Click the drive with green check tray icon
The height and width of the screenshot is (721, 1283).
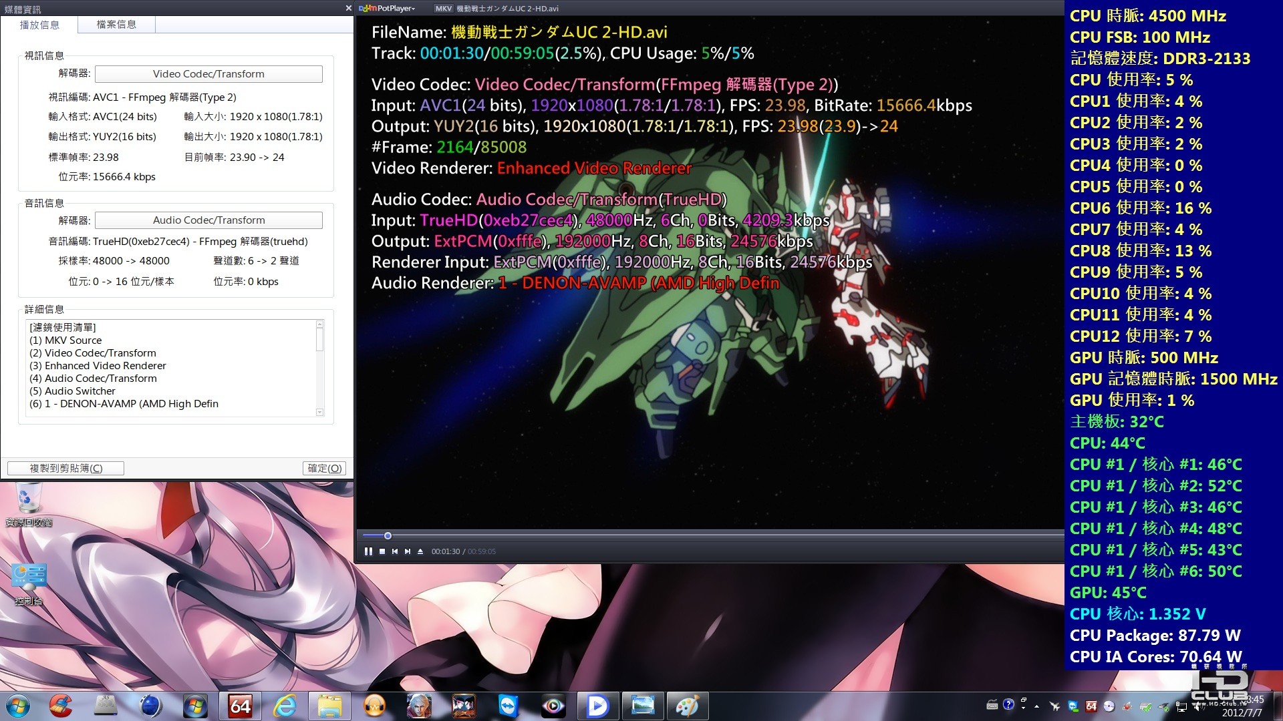pos(1146,707)
